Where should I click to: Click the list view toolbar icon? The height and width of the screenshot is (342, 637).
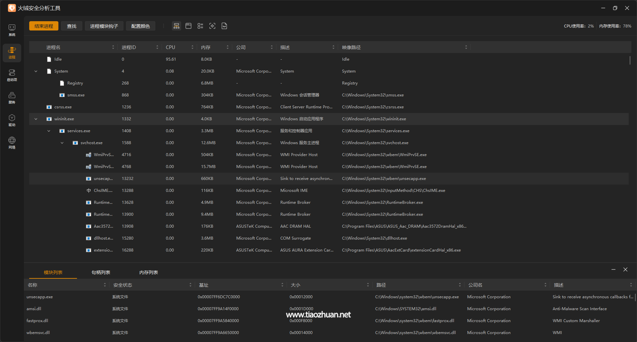[200, 26]
